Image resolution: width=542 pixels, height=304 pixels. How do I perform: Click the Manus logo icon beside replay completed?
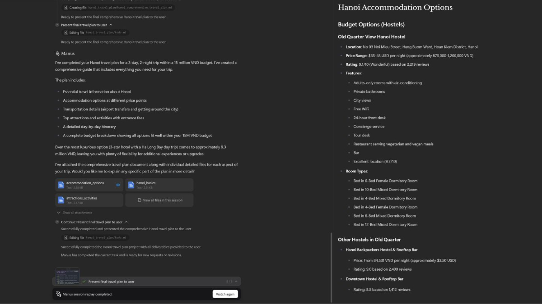click(x=59, y=294)
